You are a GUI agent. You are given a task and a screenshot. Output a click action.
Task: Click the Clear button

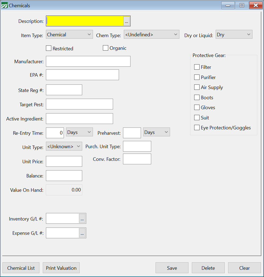(x=244, y=268)
